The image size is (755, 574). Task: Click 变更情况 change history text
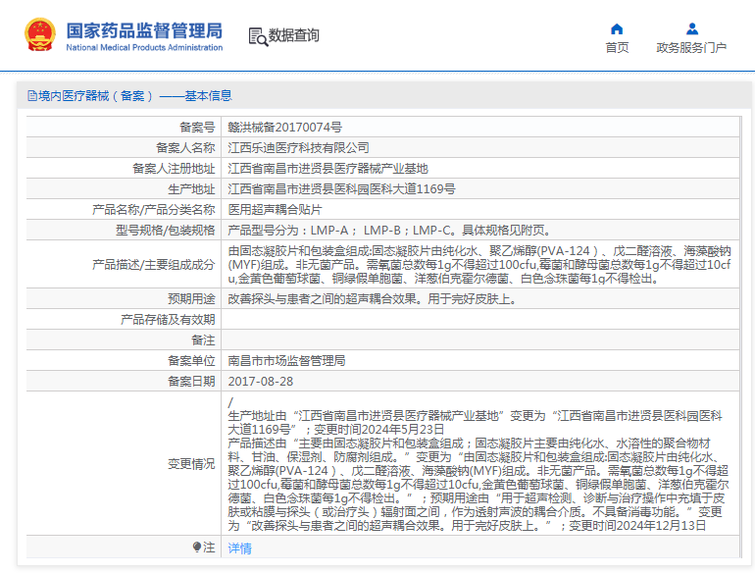(x=478, y=464)
